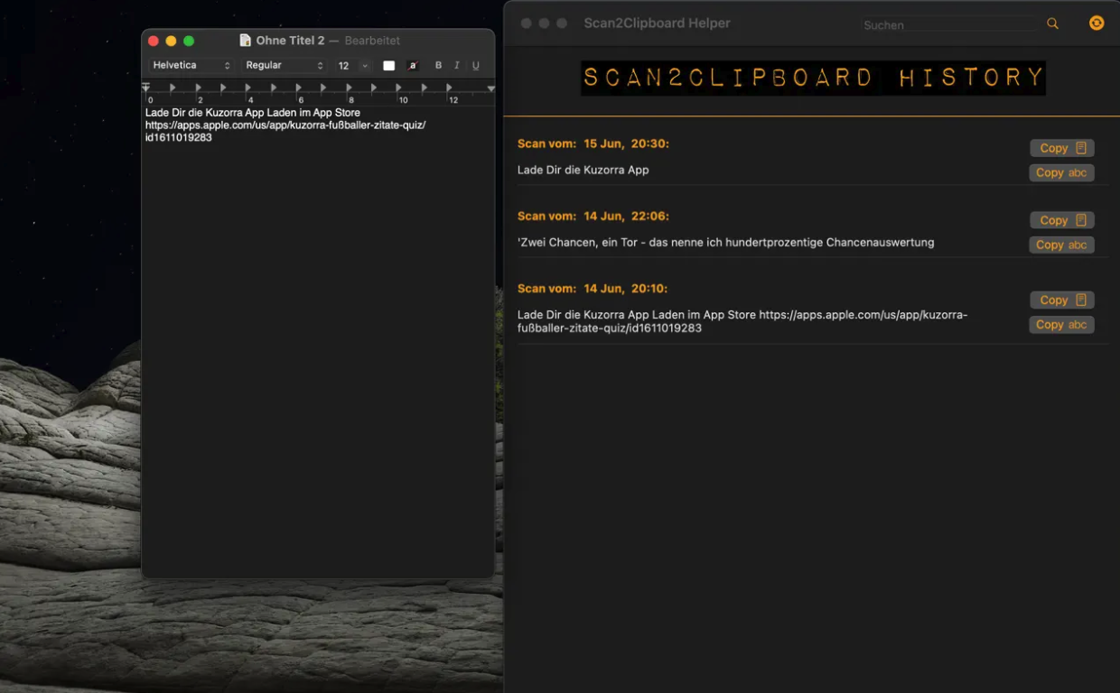The height and width of the screenshot is (693, 1120).
Task: Copy the 15 Jun 20:30 scan as document
Action: coord(1061,148)
